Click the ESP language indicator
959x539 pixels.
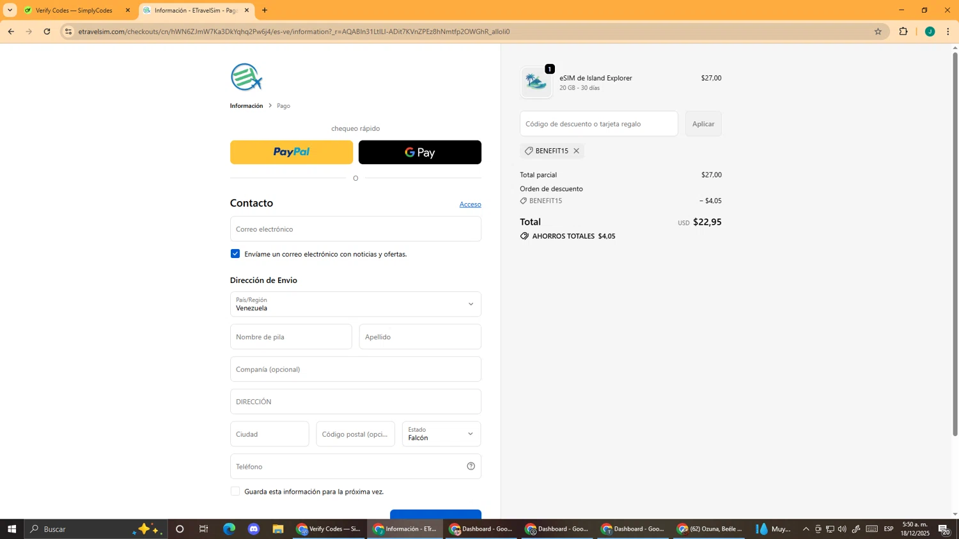[889, 529]
